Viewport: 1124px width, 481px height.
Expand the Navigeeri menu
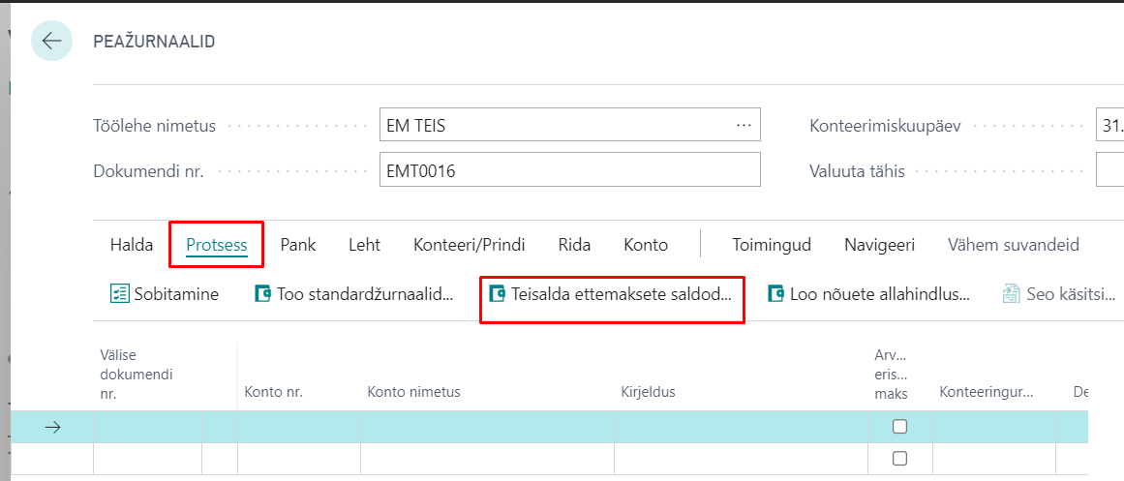[879, 245]
